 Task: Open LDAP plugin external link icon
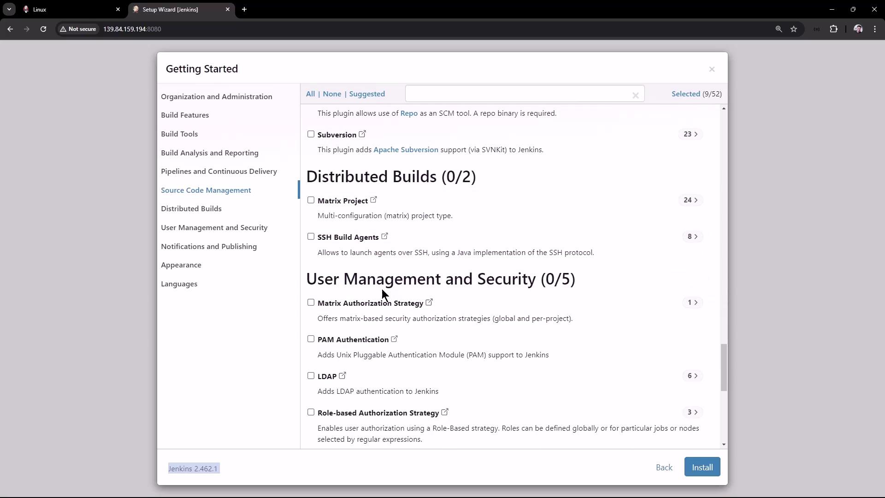click(x=342, y=376)
